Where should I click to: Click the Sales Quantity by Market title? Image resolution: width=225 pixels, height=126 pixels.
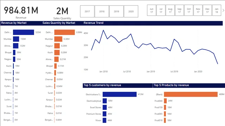tap(59, 23)
